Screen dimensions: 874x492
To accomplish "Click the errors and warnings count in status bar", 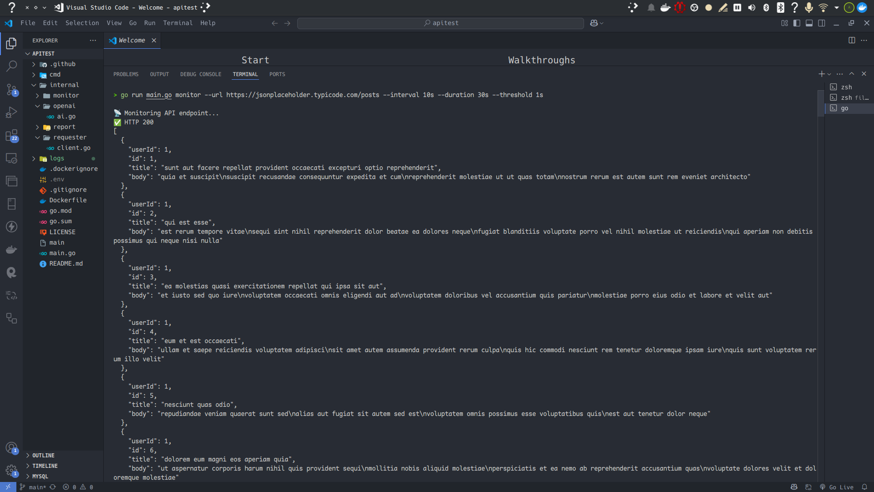I will pyautogui.click(x=78, y=487).
